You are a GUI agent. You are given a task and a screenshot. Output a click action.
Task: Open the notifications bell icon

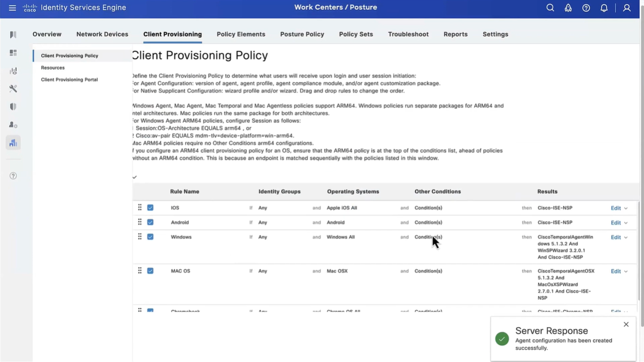[604, 8]
